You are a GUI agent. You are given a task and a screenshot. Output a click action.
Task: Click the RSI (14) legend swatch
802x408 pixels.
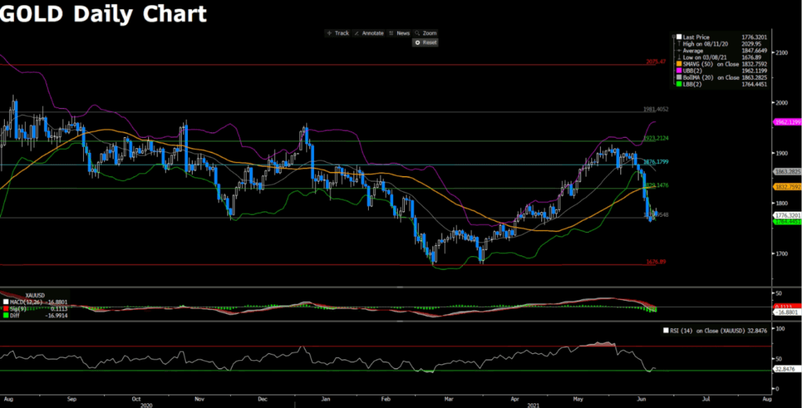point(666,330)
